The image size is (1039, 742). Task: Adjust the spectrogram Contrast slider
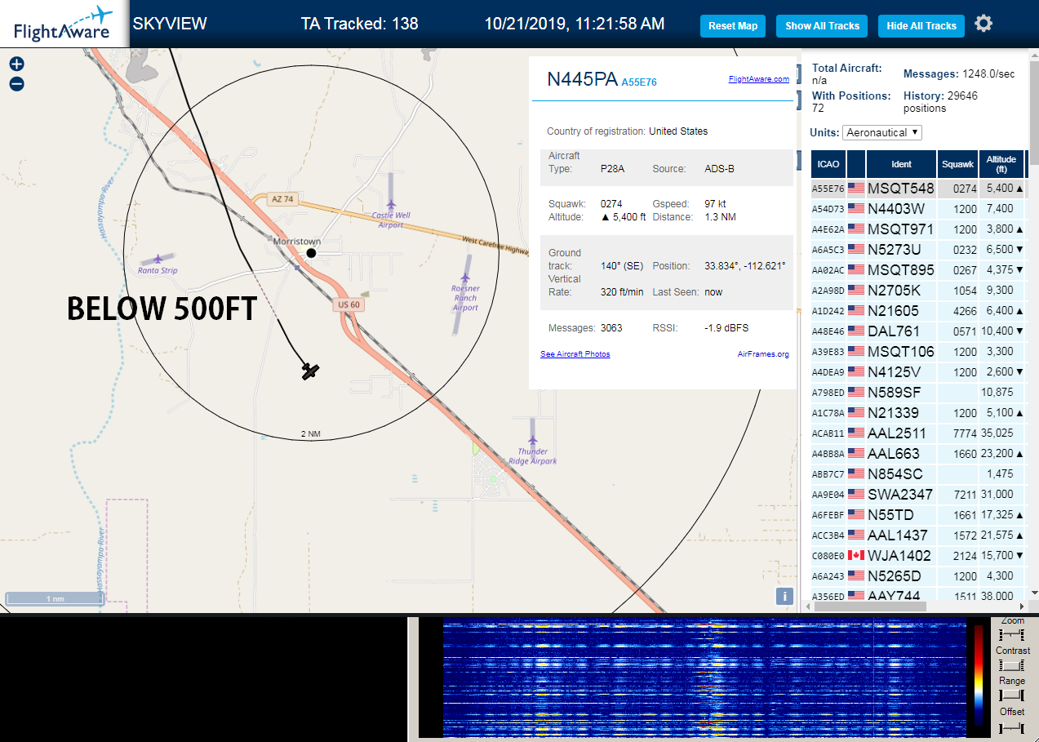1012,665
